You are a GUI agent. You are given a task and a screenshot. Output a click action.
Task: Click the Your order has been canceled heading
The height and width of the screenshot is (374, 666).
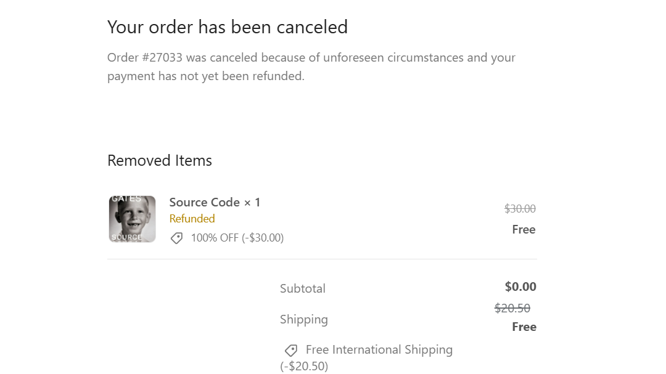[227, 27]
